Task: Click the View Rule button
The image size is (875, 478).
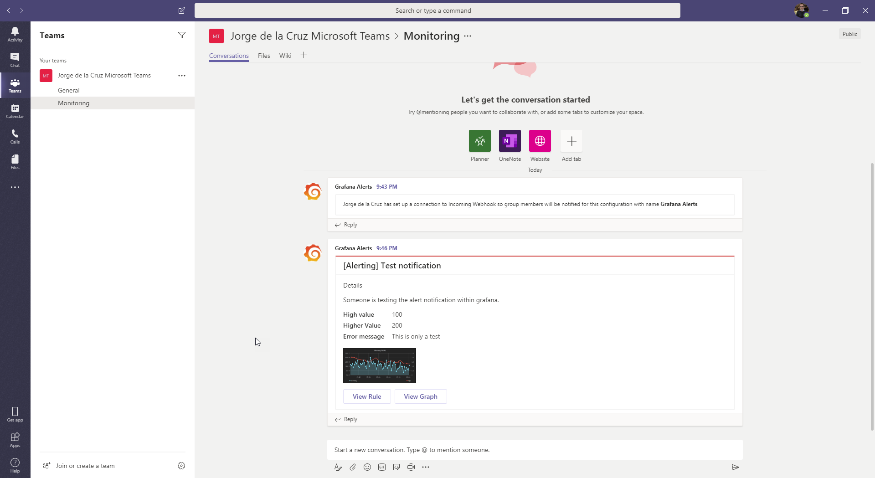Action: 367,396
